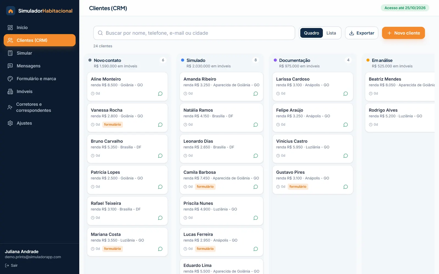Open Ajustes settings page

click(x=40, y=123)
